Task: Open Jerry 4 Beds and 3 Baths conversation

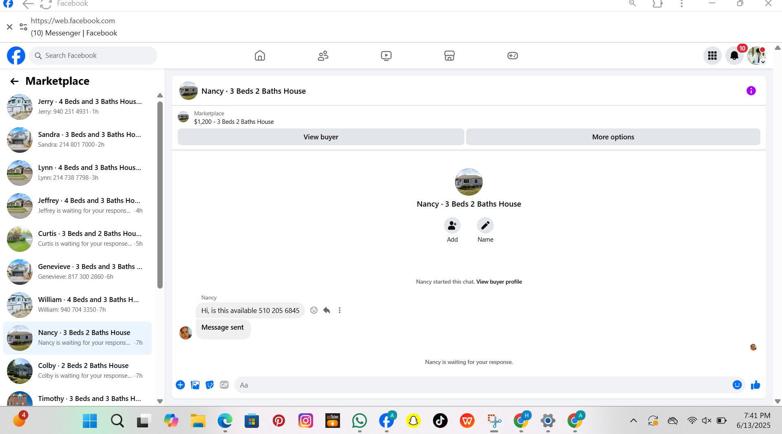Action: click(x=77, y=107)
